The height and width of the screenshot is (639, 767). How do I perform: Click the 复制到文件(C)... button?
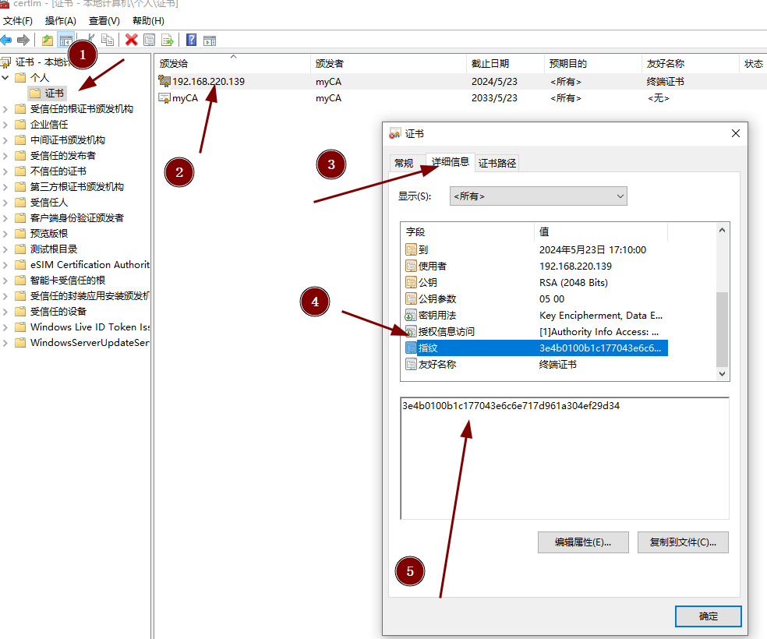click(683, 542)
